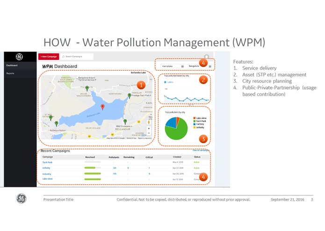Click pollutants value 331 in Infinity row

click(115, 168)
